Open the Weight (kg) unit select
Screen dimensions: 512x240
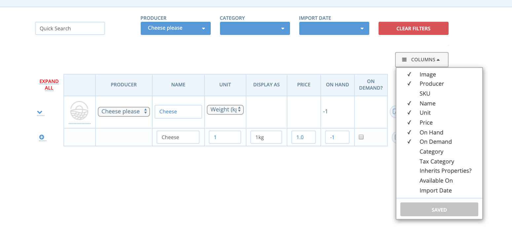pos(225,109)
